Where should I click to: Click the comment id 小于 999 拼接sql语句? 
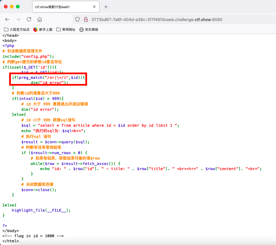(48, 120)
